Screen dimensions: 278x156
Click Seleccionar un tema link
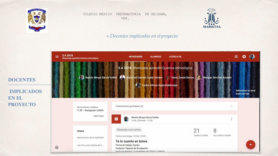coord(246,90)
